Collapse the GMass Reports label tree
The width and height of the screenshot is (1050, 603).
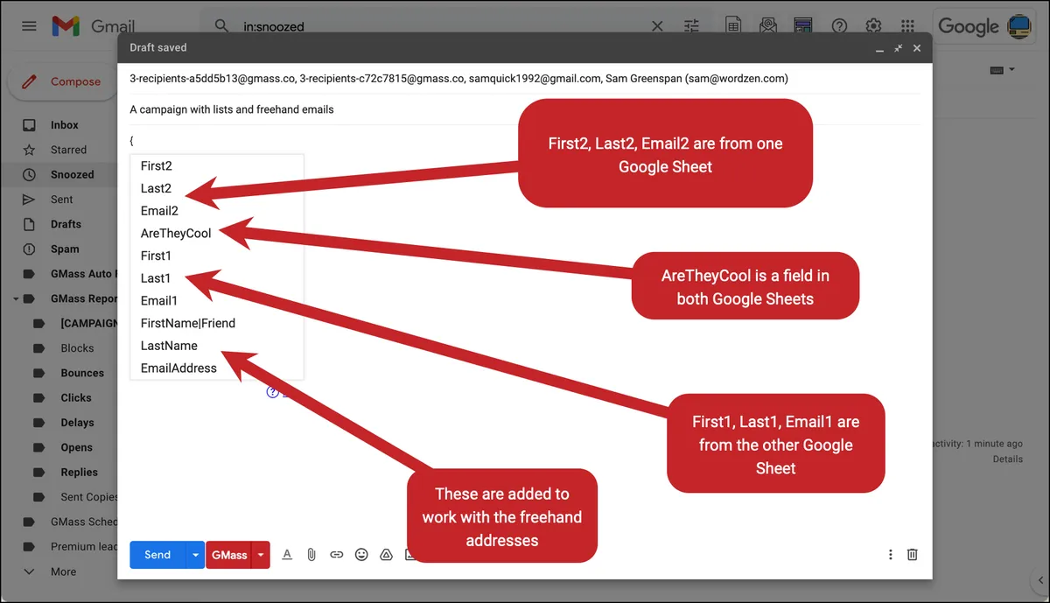[x=16, y=298]
